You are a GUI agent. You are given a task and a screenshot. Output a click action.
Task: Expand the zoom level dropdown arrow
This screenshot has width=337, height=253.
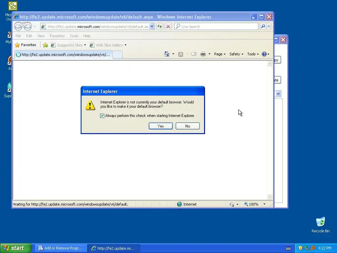pyautogui.click(x=264, y=204)
